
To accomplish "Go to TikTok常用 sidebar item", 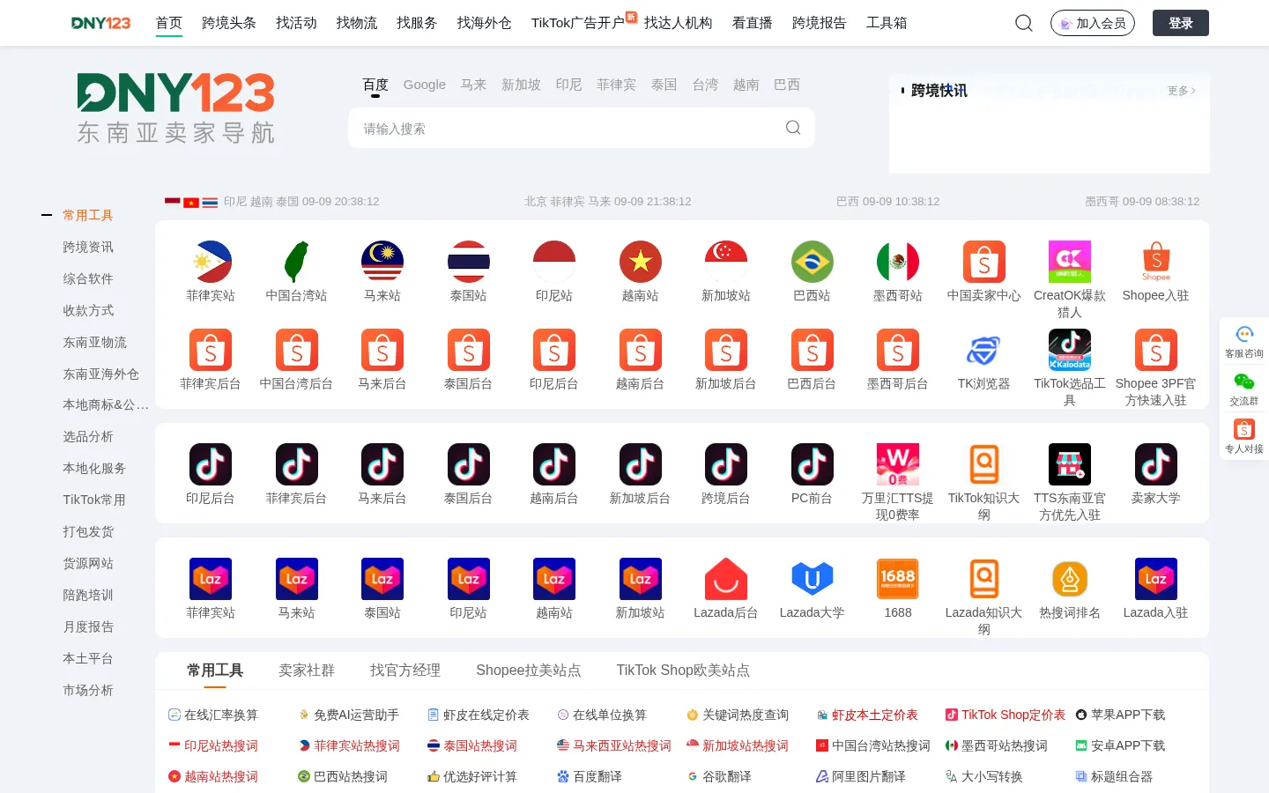I will tap(94, 500).
